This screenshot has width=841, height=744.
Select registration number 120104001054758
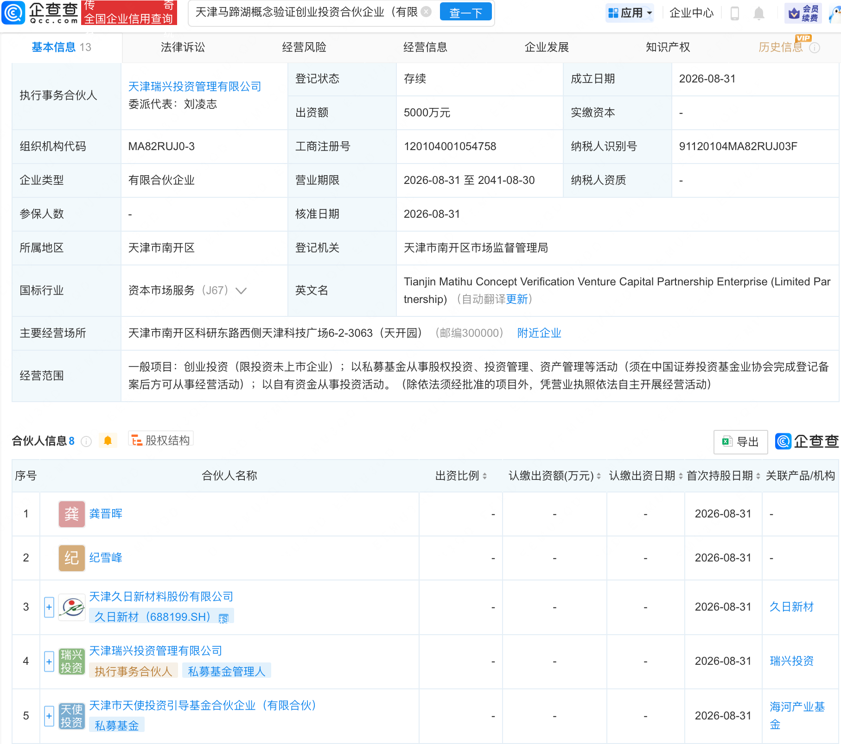[450, 146]
